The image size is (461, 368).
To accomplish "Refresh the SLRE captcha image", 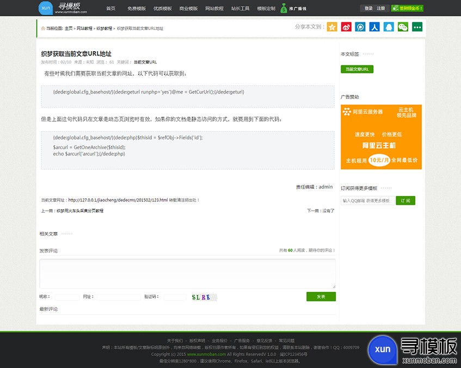I will coord(204,297).
